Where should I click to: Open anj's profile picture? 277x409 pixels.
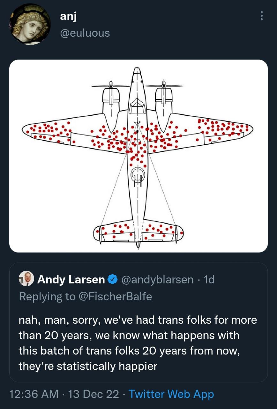click(x=29, y=25)
